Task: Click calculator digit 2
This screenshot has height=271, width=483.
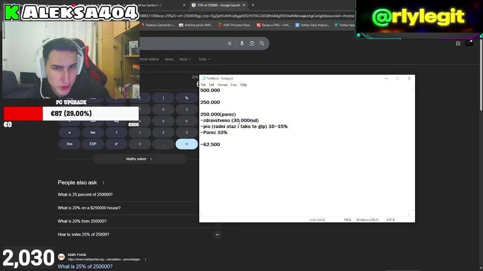Action: [x=163, y=132]
